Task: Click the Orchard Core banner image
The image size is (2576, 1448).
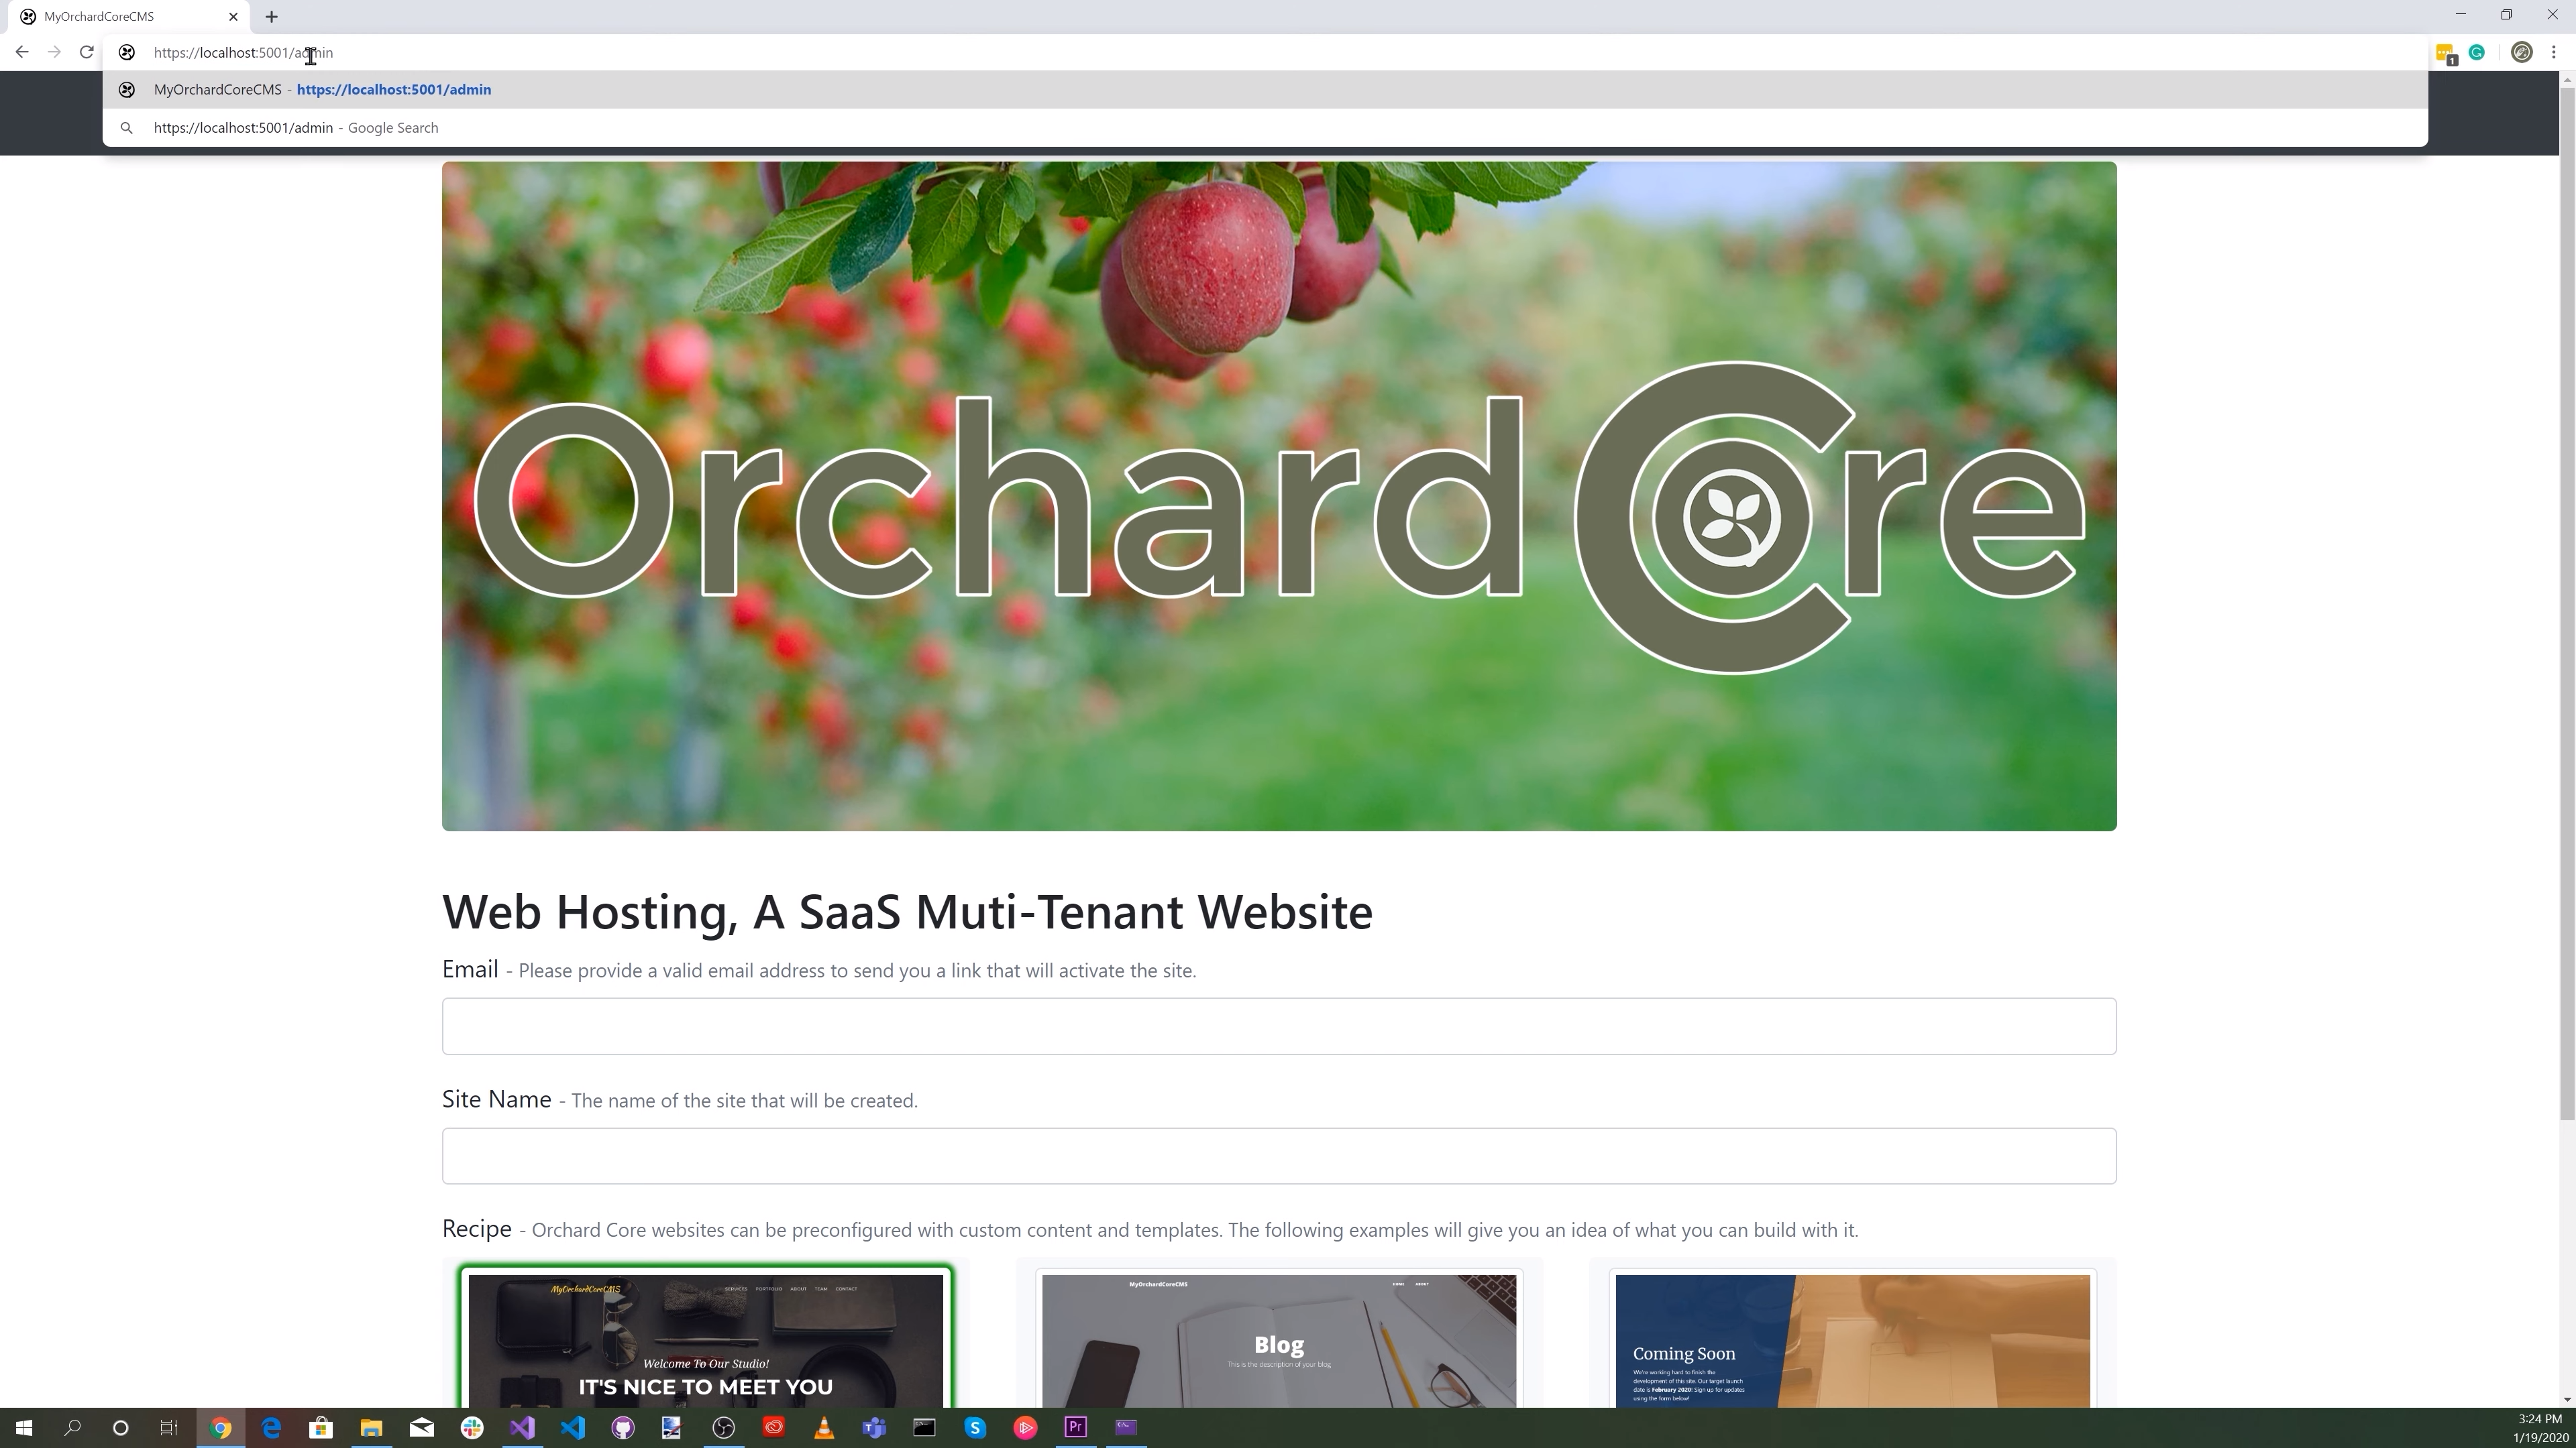Action: 1279,495
